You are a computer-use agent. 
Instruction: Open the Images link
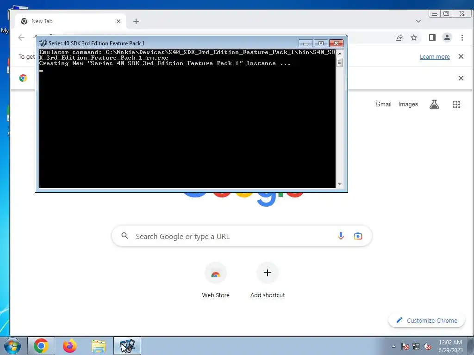click(x=408, y=104)
